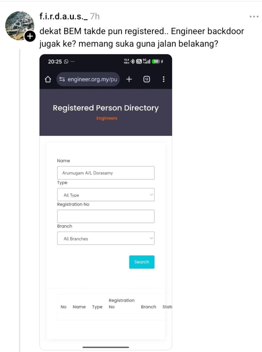Open the tab switcher showing 12 tabs
The width and height of the screenshot is (262, 352).
click(147, 79)
